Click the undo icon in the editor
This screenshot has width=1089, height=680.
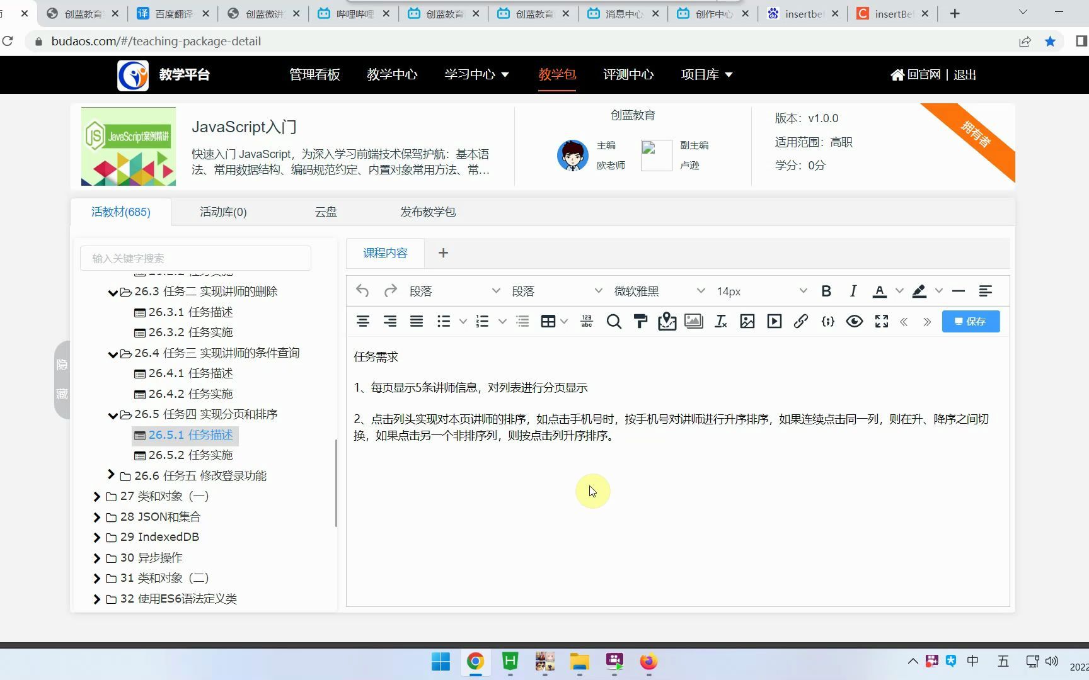pyautogui.click(x=362, y=290)
